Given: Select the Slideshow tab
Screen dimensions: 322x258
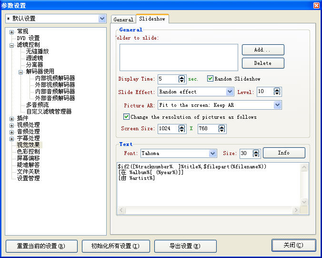Looking at the screenshot, I should [152, 19].
